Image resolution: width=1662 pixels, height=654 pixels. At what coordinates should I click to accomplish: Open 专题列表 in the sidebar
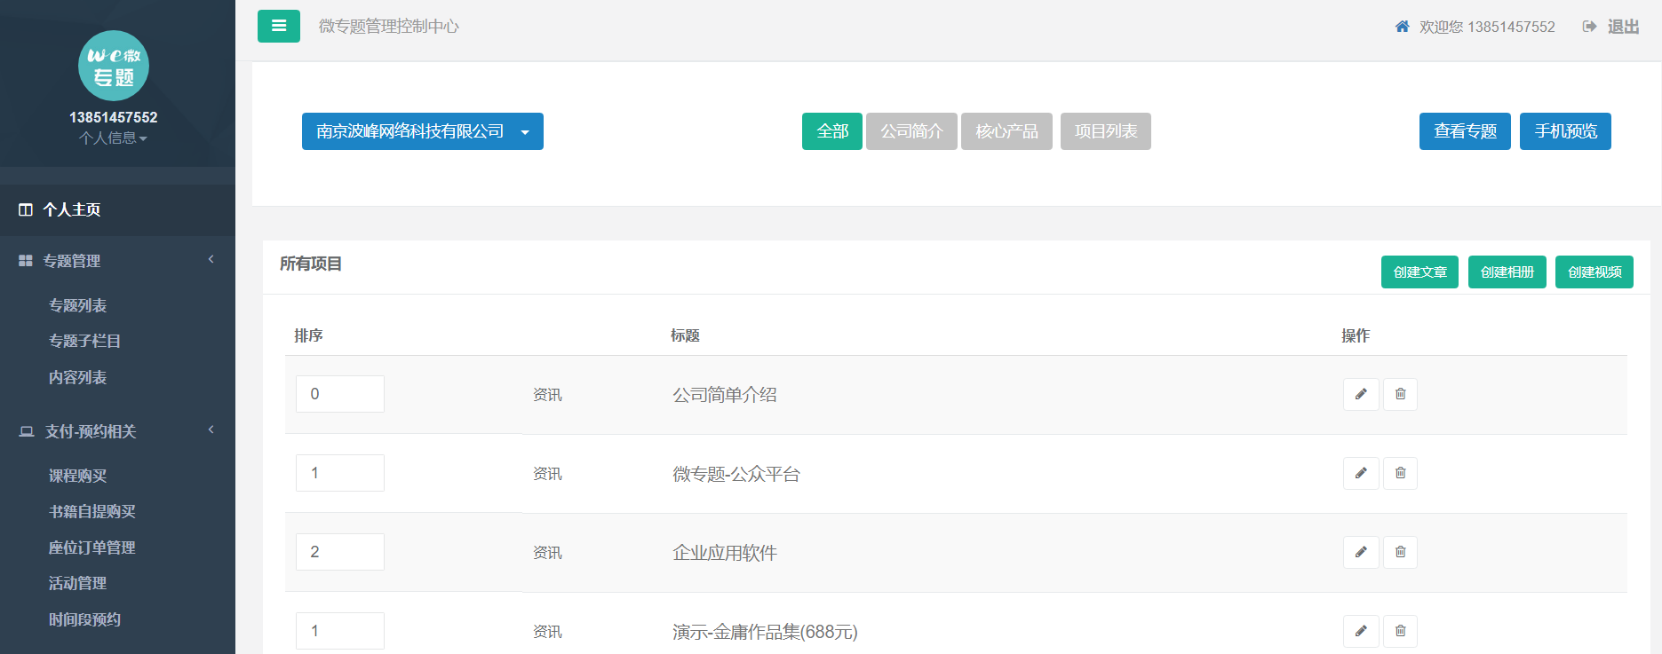78,305
